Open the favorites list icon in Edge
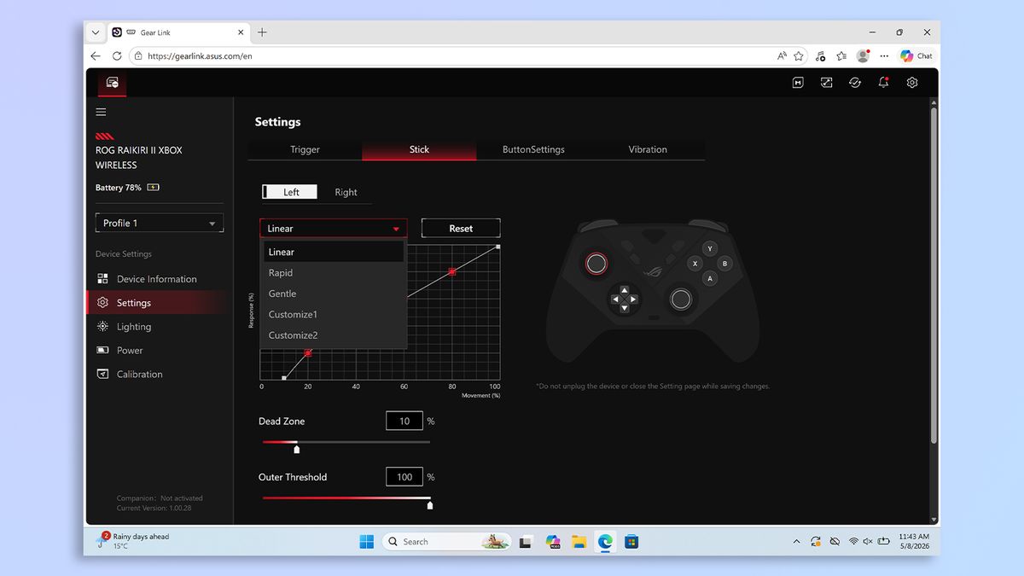The image size is (1024, 576). [x=841, y=56]
